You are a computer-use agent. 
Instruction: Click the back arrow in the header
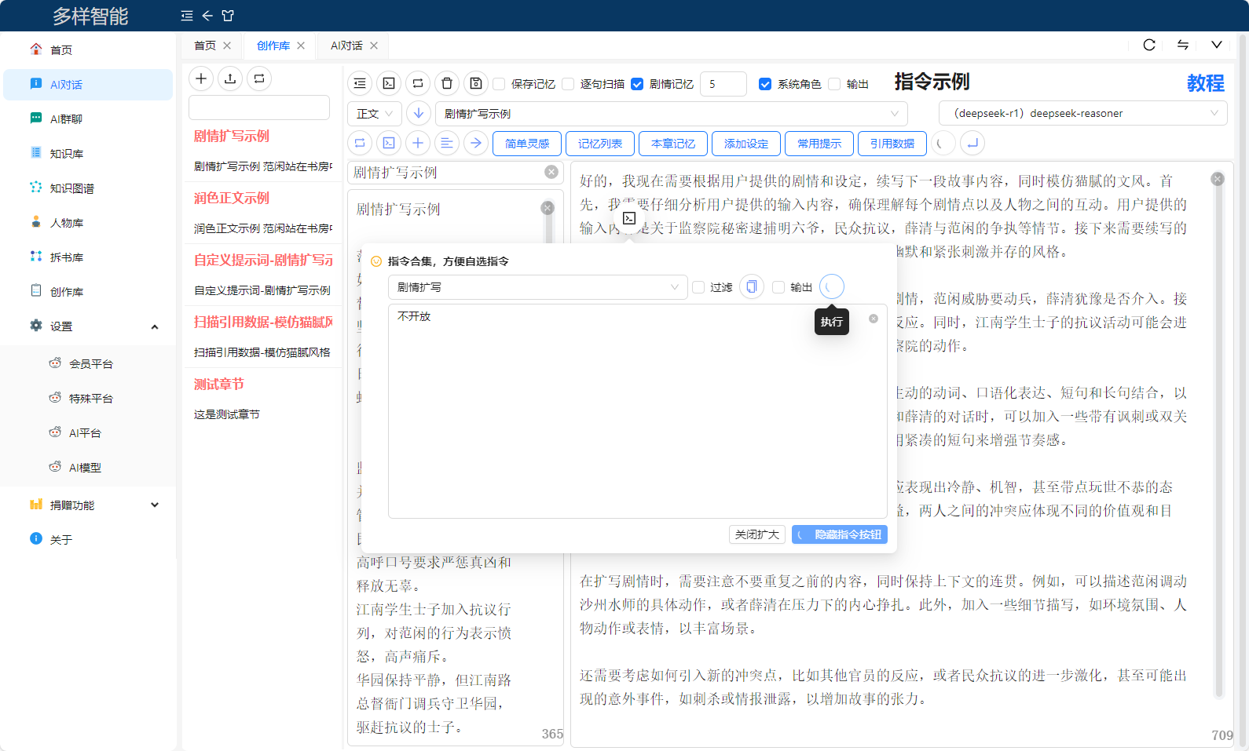[x=207, y=16]
